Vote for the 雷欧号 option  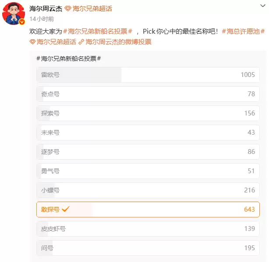click(x=148, y=75)
